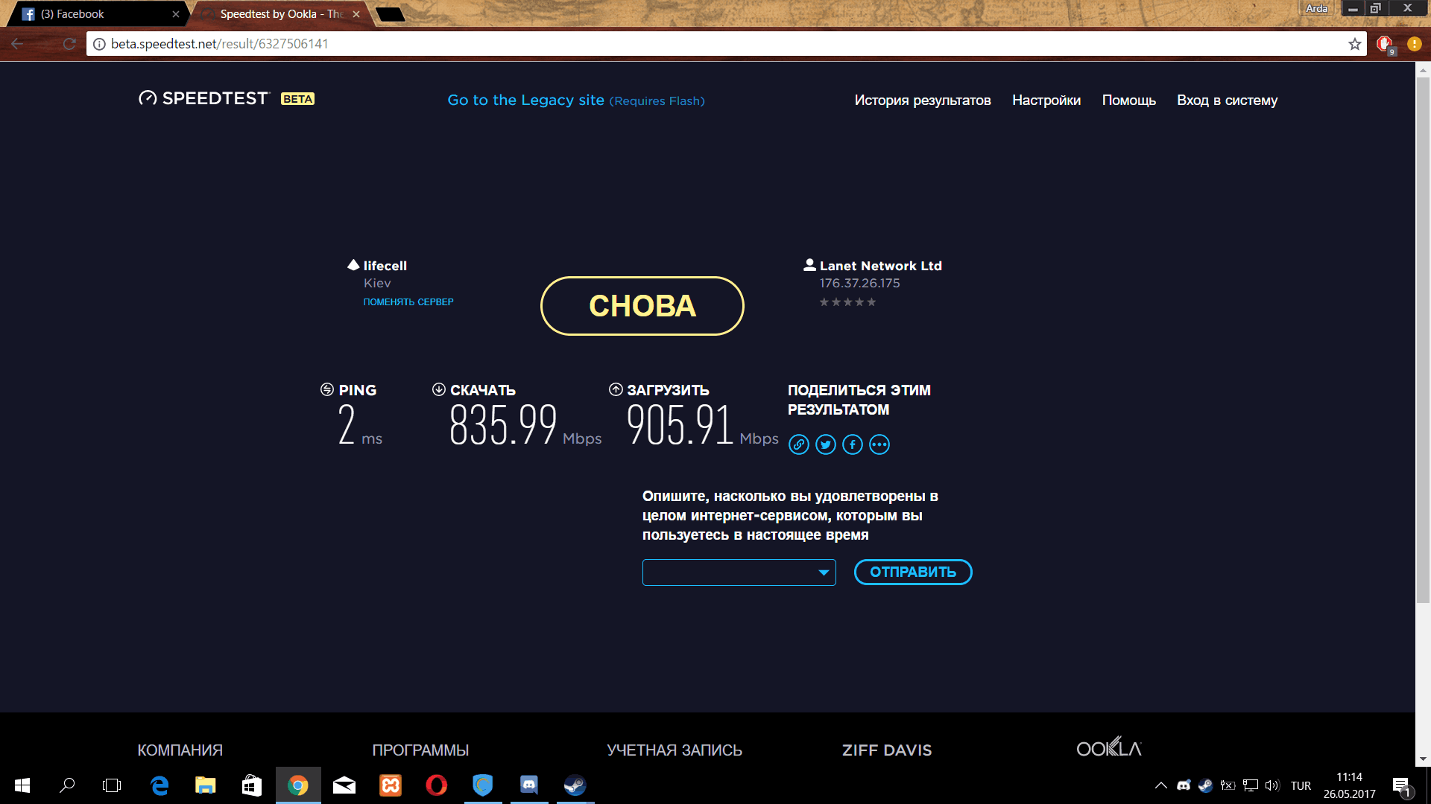Screen dimensions: 1431x804
Task: Open Action Center notifications icon
Action: (1401, 786)
